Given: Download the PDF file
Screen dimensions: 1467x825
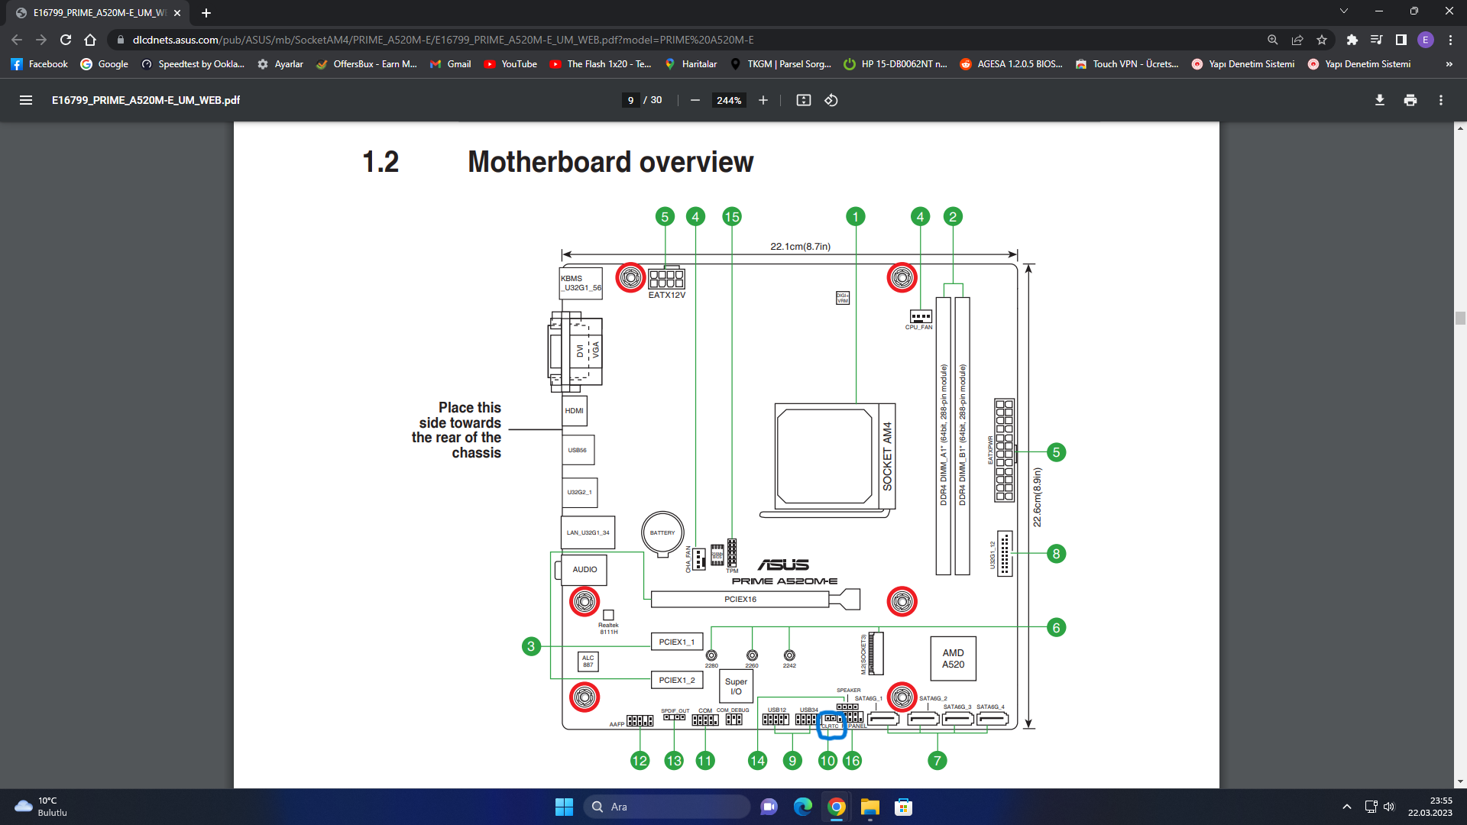Looking at the screenshot, I should point(1380,100).
